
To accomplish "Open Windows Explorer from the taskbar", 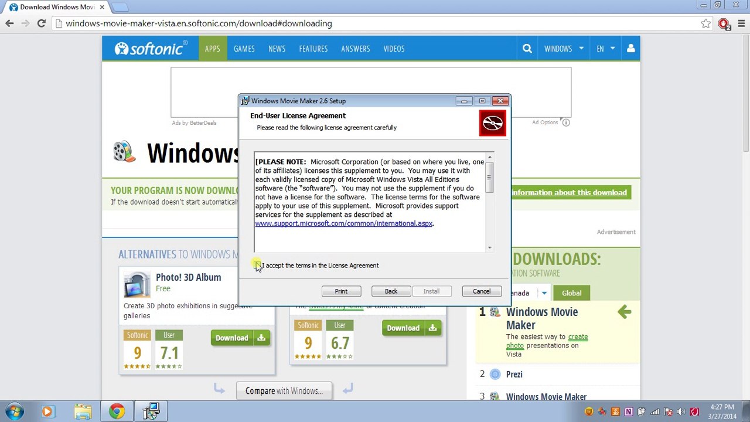I will [x=83, y=411].
